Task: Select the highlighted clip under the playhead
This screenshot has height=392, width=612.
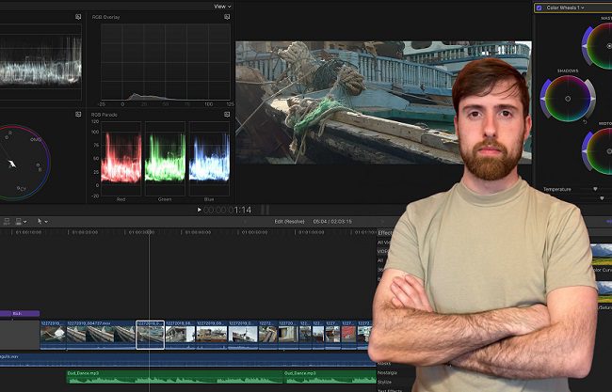Action: tap(151, 335)
